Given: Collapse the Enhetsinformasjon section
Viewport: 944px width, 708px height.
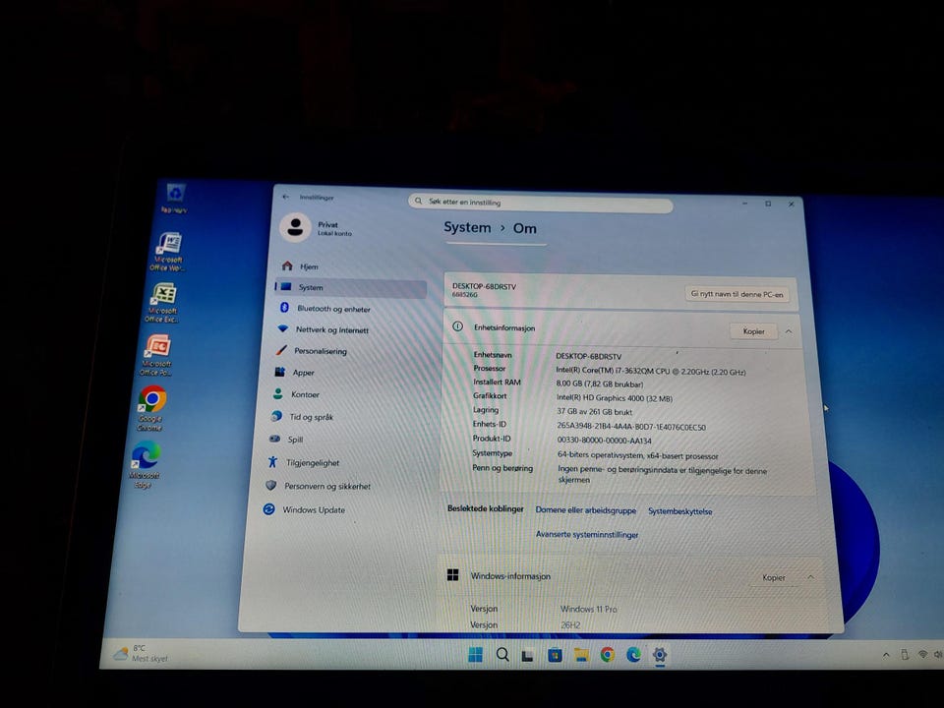Looking at the screenshot, I should point(789,331).
